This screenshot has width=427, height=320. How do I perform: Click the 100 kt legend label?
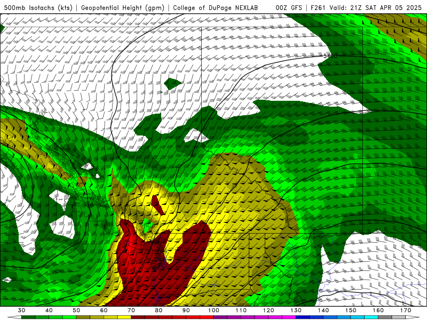click(x=213, y=310)
